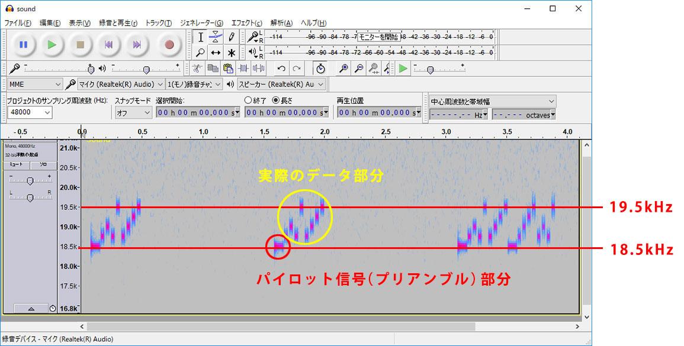Click the Record button
This screenshot has width=684, height=346.
click(169, 44)
